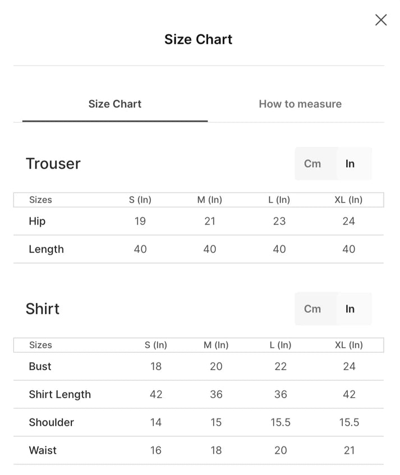400x475 pixels.
Task: Switch Shirt units to In
Action: (350, 308)
